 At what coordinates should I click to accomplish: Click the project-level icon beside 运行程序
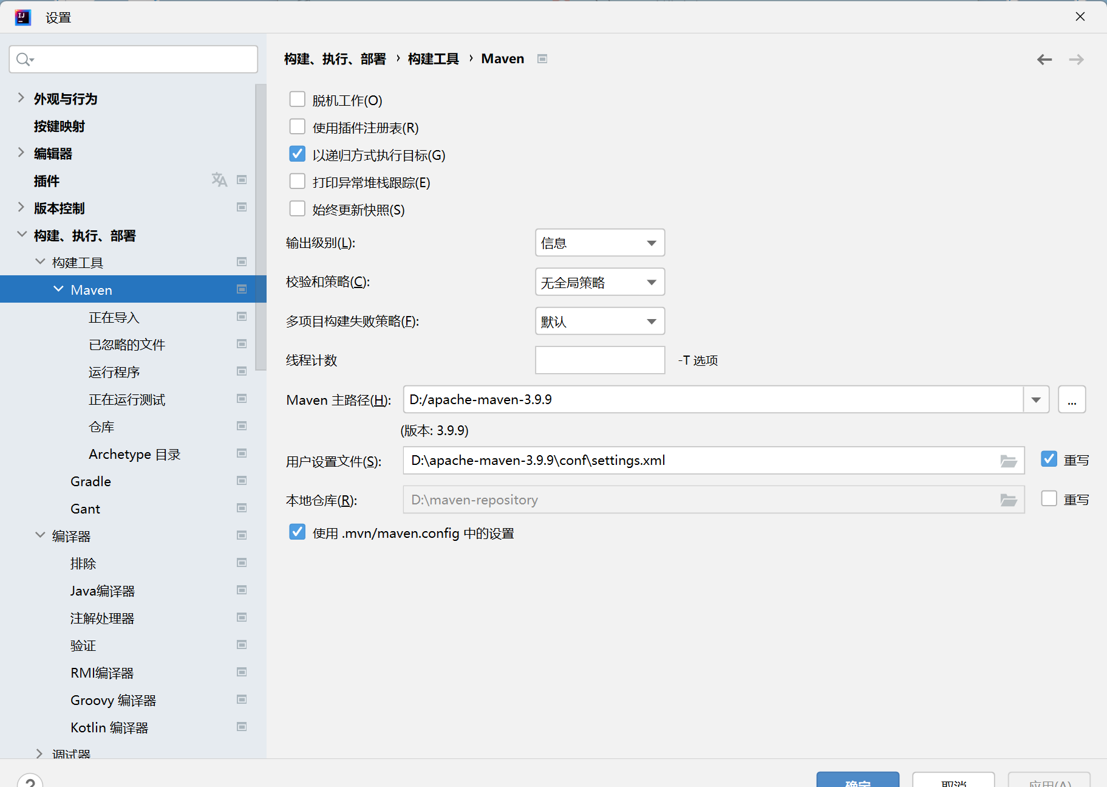pos(242,371)
